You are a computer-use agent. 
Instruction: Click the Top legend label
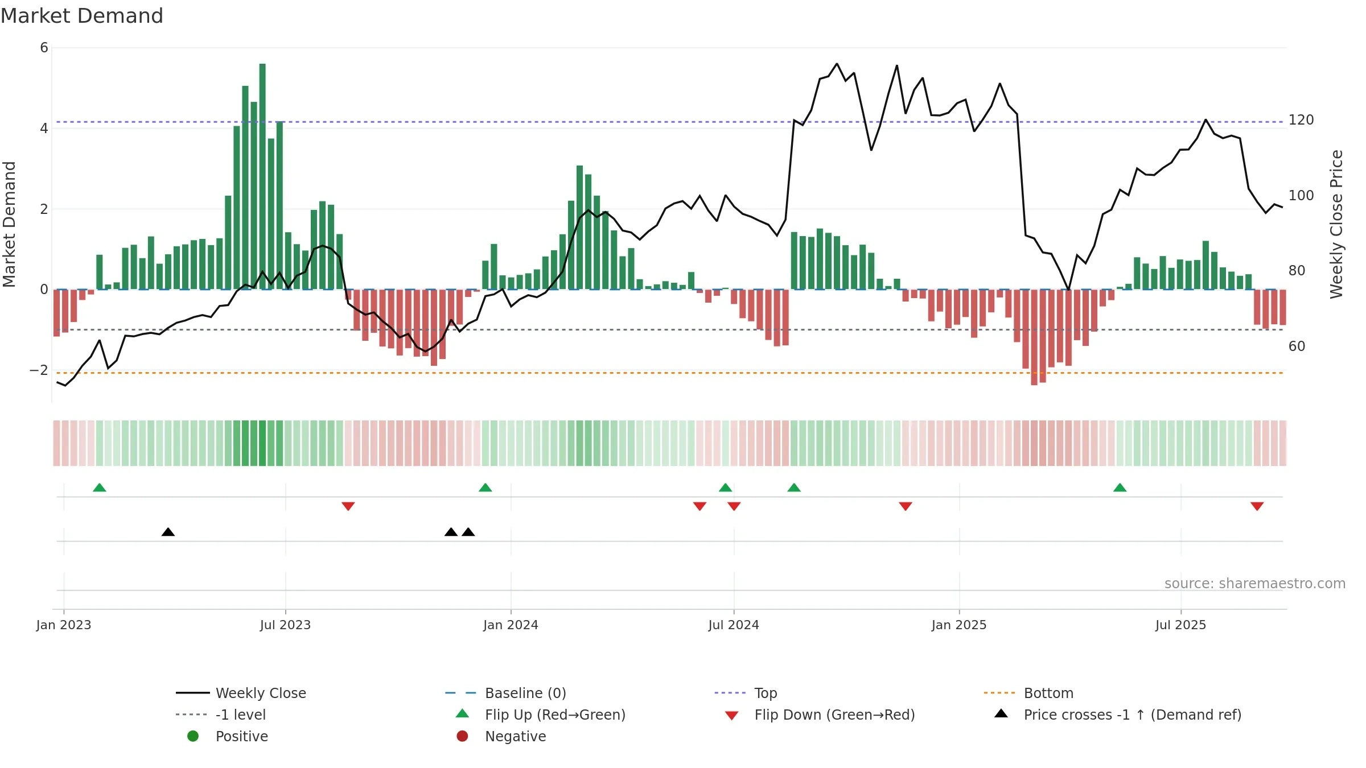766,693
